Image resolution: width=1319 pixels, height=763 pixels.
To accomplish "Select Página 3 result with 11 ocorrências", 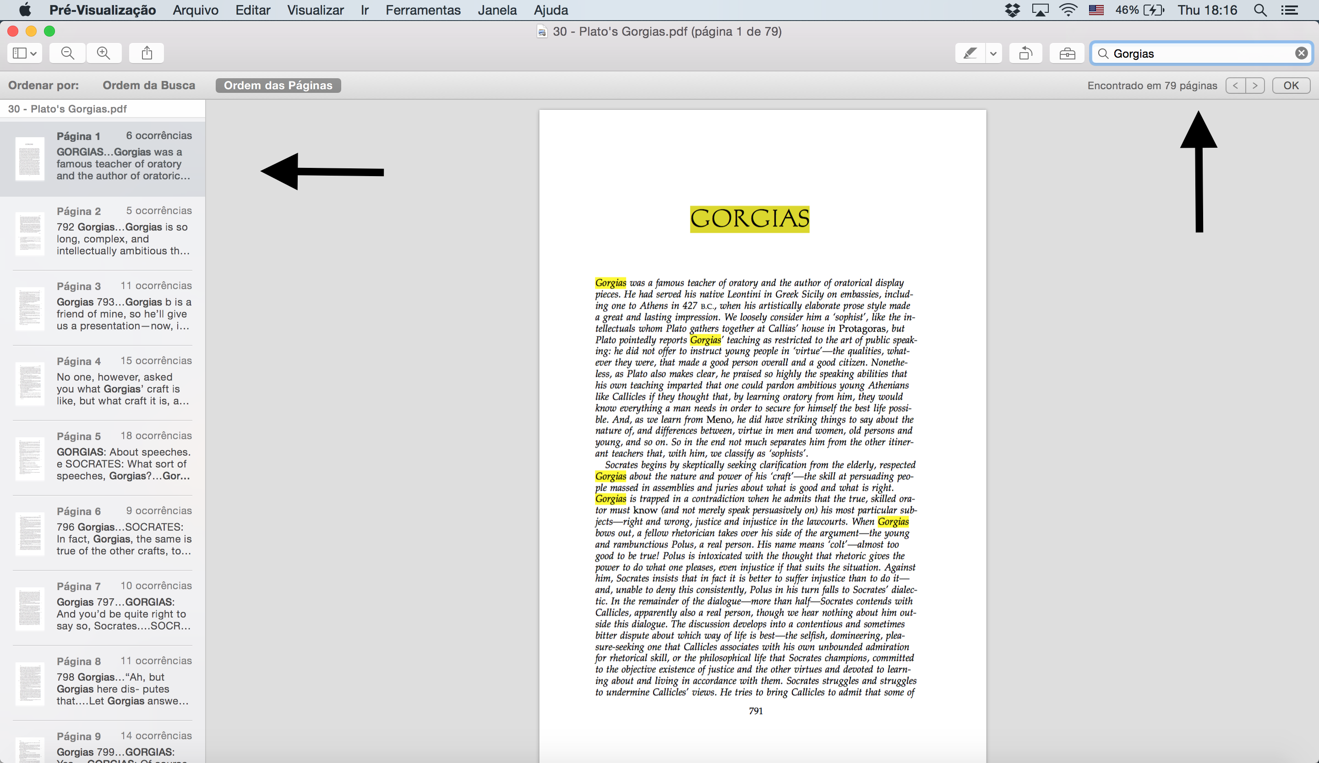I will (103, 308).
